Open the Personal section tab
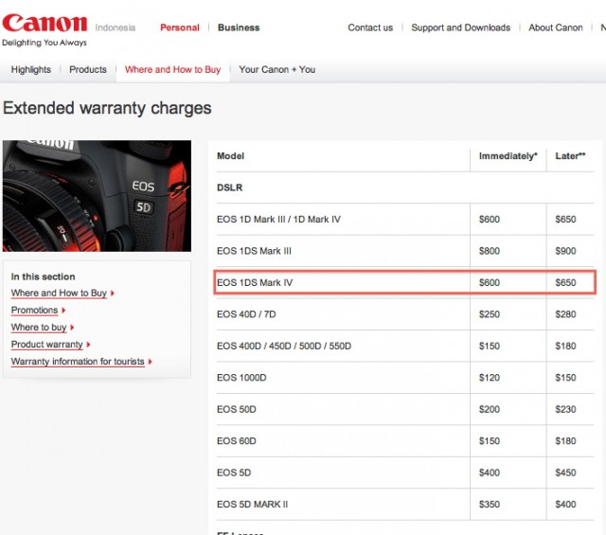 (179, 27)
